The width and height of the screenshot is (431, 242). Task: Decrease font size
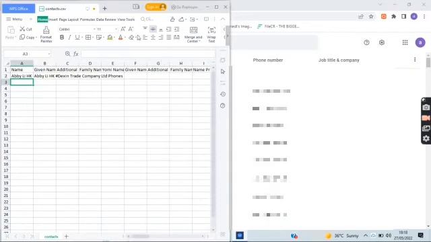point(131,29)
